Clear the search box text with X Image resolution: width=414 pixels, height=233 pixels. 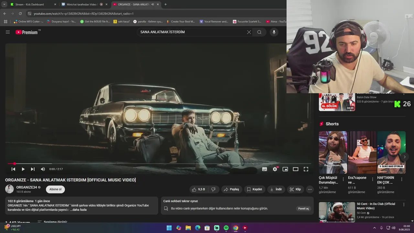[x=249, y=32]
